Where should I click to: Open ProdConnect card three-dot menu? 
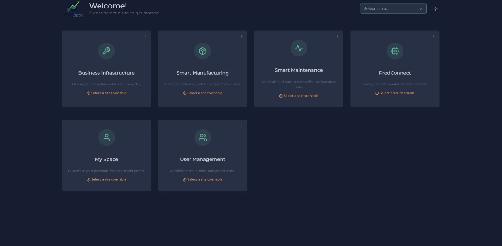(433, 37)
